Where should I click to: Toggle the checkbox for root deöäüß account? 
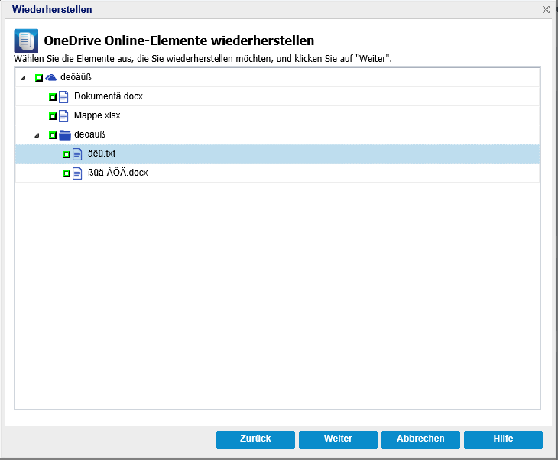pos(39,77)
